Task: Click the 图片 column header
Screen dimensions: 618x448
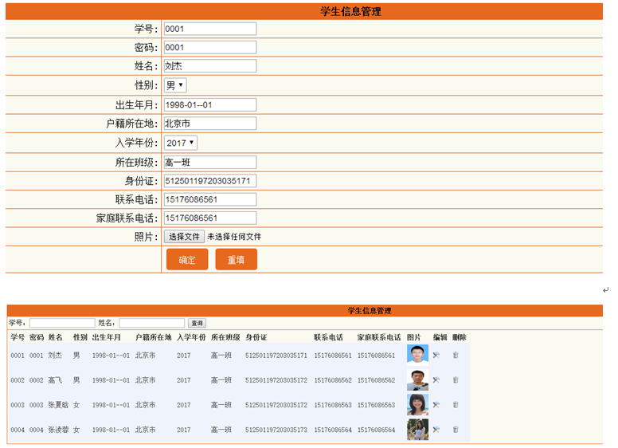Action: click(414, 337)
